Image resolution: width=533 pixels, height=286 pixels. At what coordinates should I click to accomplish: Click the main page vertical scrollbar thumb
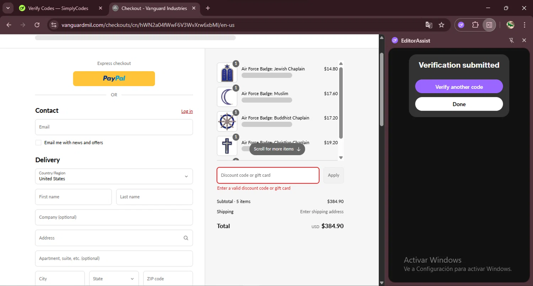(382, 89)
